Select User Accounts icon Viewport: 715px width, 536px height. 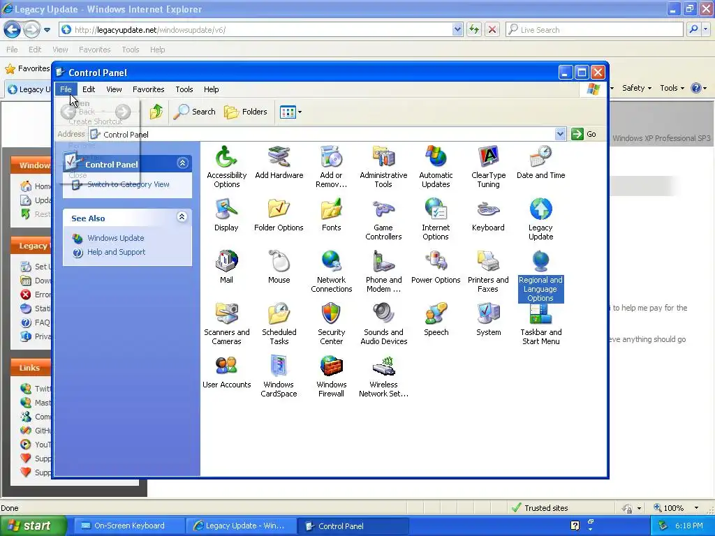pos(226,373)
